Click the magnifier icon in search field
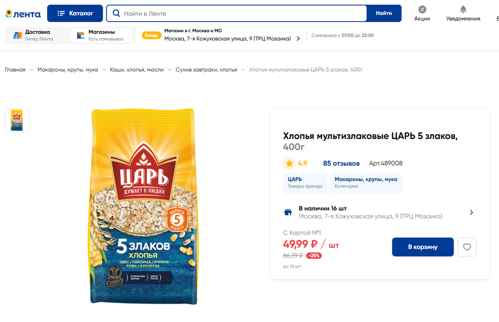 point(116,13)
